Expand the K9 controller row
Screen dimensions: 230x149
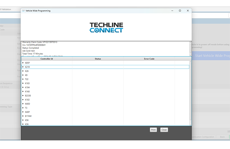pos(23,75)
